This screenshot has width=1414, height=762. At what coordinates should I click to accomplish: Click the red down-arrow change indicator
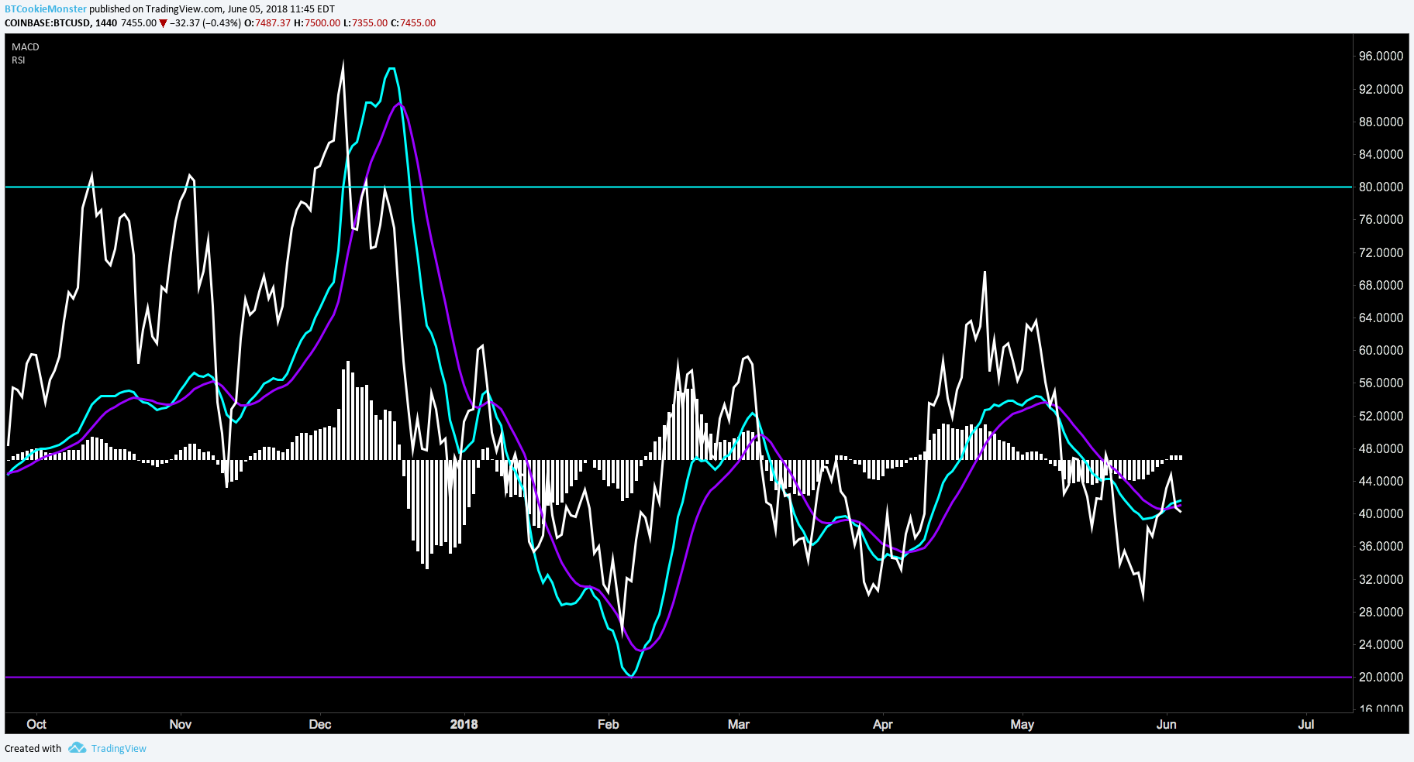tap(163, 23)
